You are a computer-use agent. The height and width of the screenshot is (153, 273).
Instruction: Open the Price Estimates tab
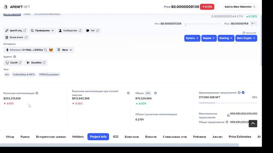coord(240,137)
